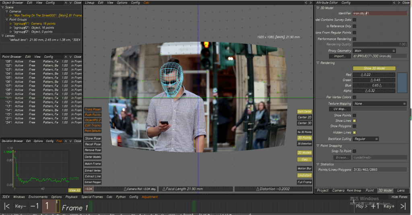The width and height of the screenshot is (412, 215).
Task: Collapse the Rendering section
Action: [x=318, y=63]
